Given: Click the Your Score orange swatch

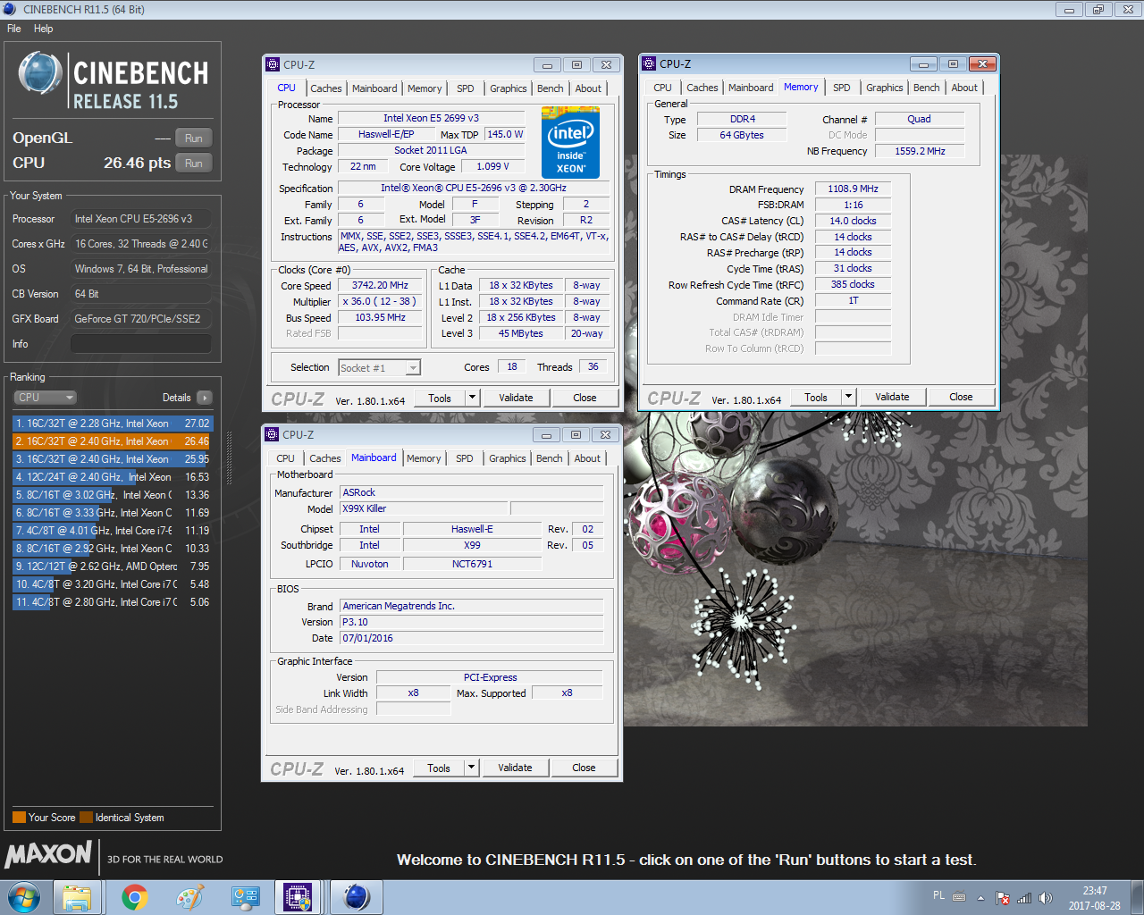Looking at the screenshot, I should (x=19, y=817).
